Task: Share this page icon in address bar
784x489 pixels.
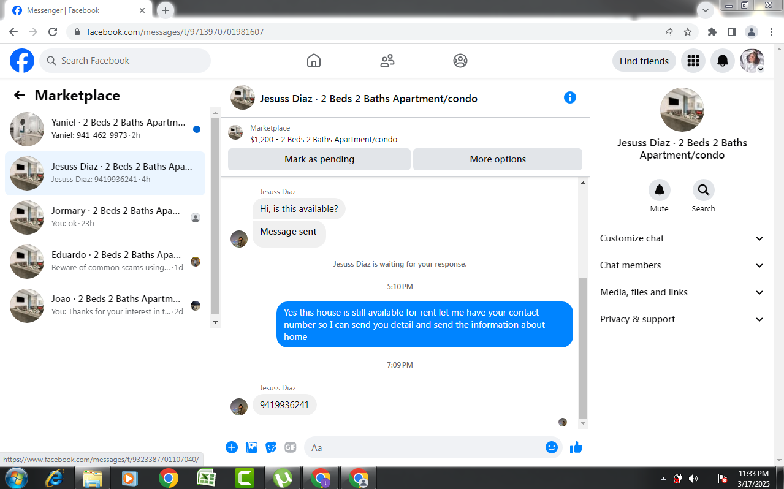Action: tap(668, 32)
